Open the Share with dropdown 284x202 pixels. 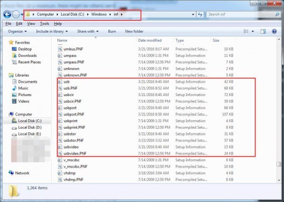[x=88, y=31]
